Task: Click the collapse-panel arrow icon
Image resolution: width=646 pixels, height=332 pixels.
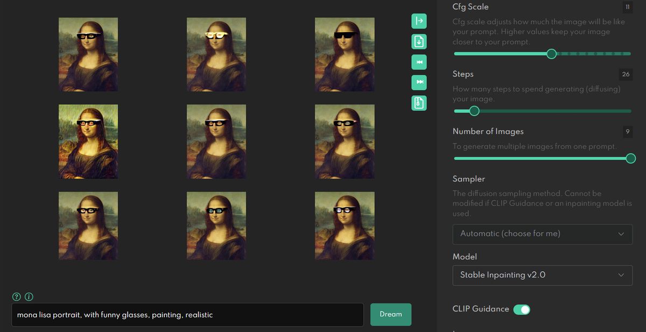Action: [419, 21]
